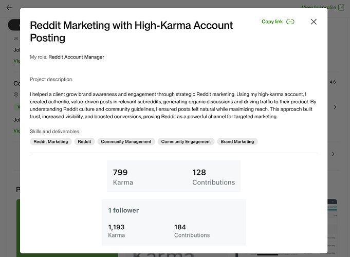
Task: Click the "Brand Marketing" skill tag
Action: [237, 141]
